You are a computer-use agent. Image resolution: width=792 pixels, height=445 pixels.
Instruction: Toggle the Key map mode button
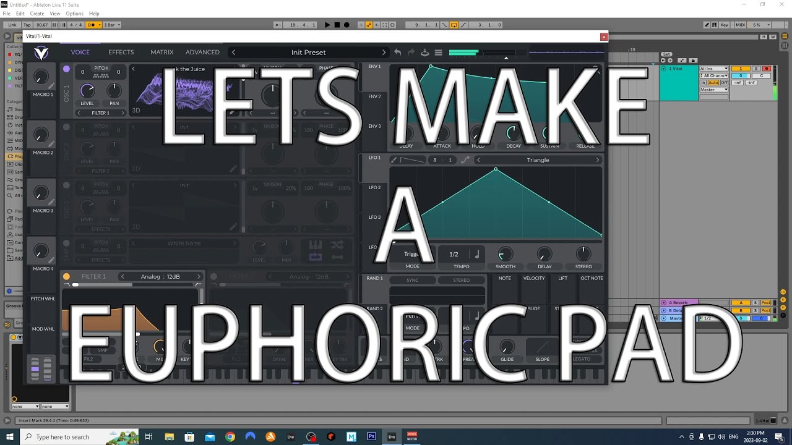[x=724, y=25]
